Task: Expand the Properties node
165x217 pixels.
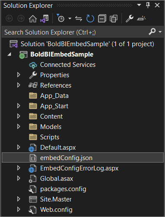Action: pyautogui.click(x=19, y=75)
